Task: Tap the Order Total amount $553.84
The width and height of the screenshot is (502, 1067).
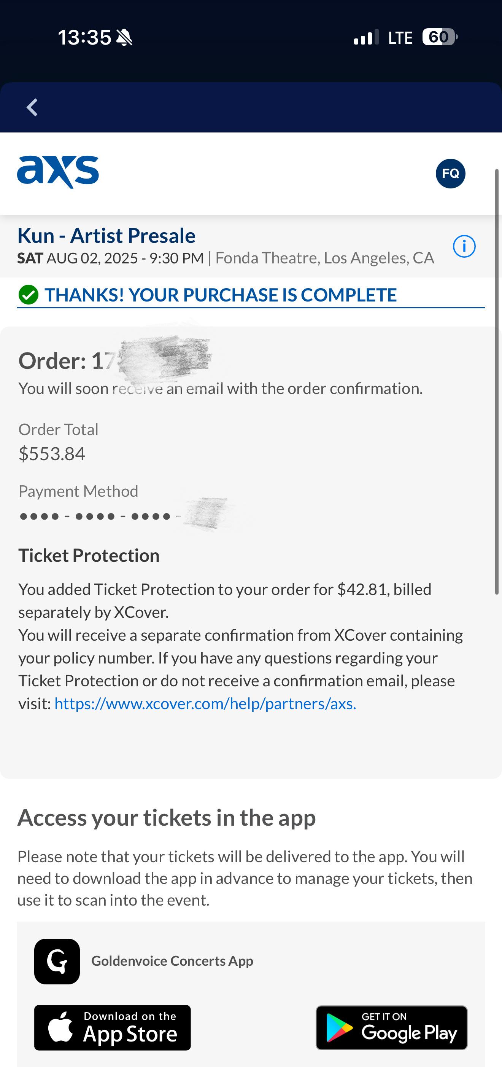Action: click(x=52, y=453)
